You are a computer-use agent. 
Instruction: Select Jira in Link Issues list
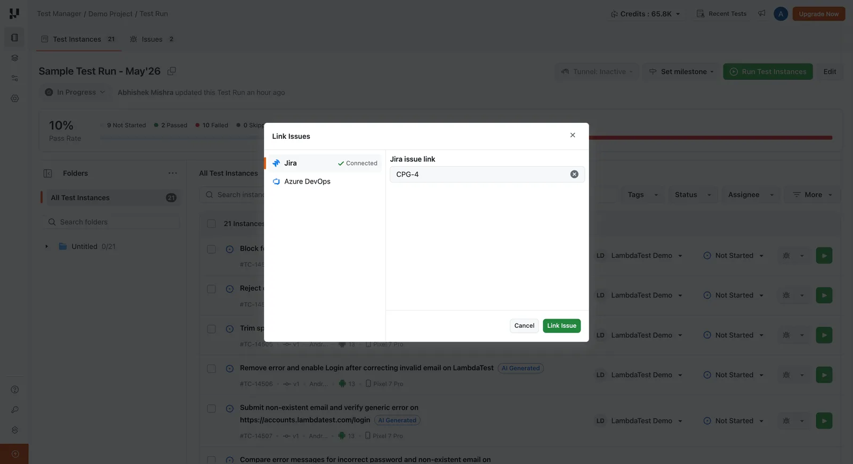pyautogui.click(x=325, y=163)
